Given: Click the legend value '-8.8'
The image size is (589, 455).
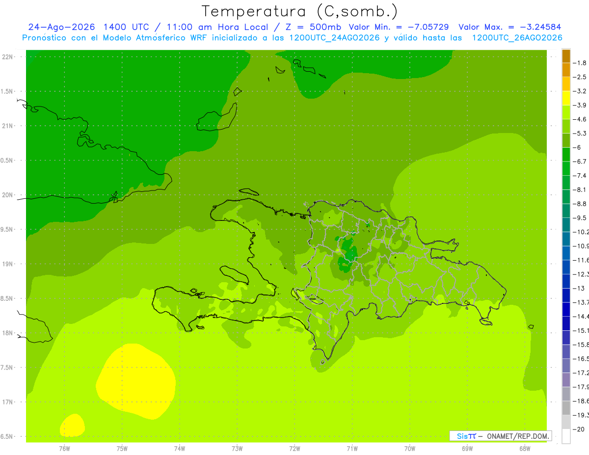Looking at the screenshot, I should (x=580, y=204).
